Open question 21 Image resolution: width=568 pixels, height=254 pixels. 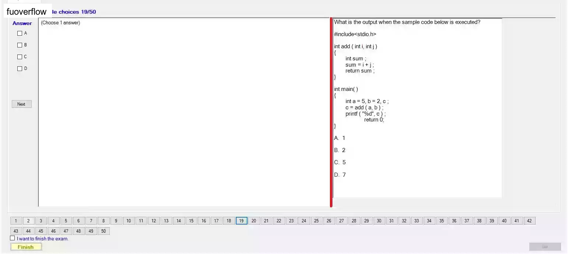[x=266, y=221]
